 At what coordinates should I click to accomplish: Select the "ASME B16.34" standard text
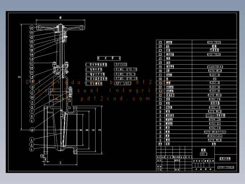[126, 78]
